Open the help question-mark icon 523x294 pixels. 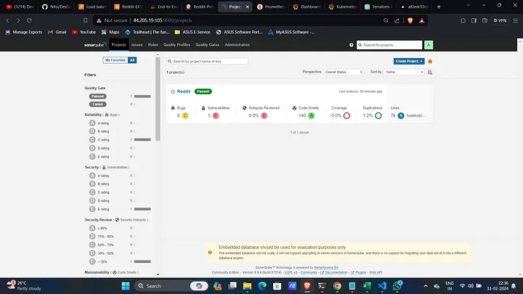352,45
